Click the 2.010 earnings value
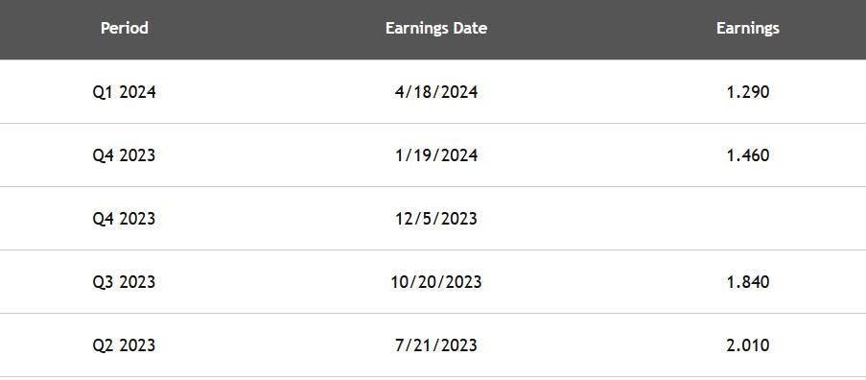The image size is (866, 380). (748, 345)
